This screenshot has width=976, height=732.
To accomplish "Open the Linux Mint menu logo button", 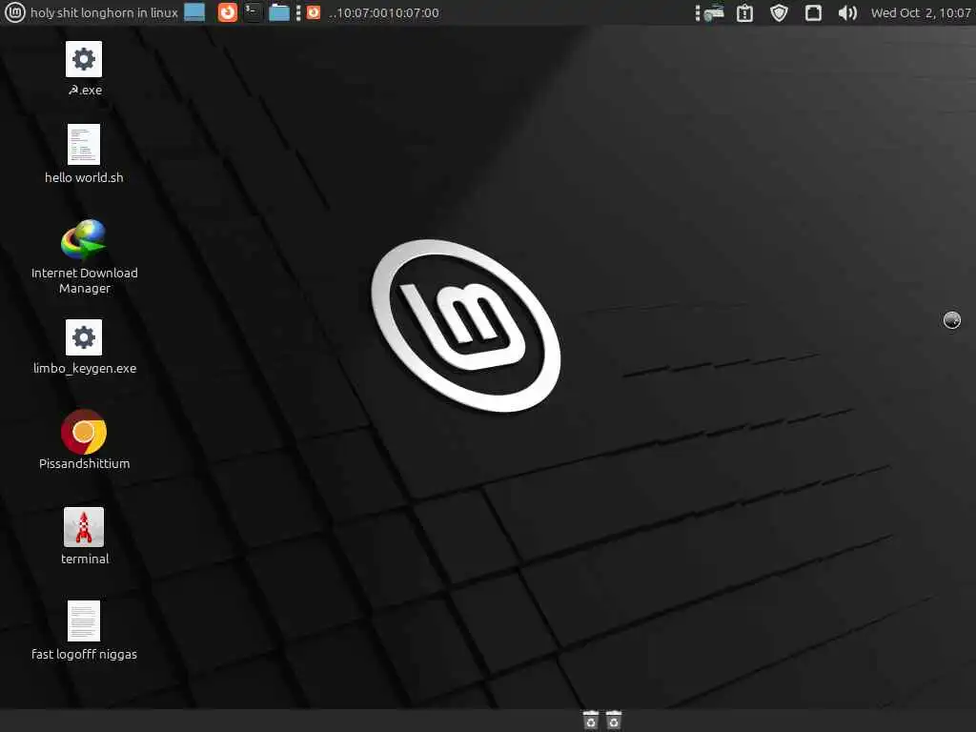I will (14, 12).
